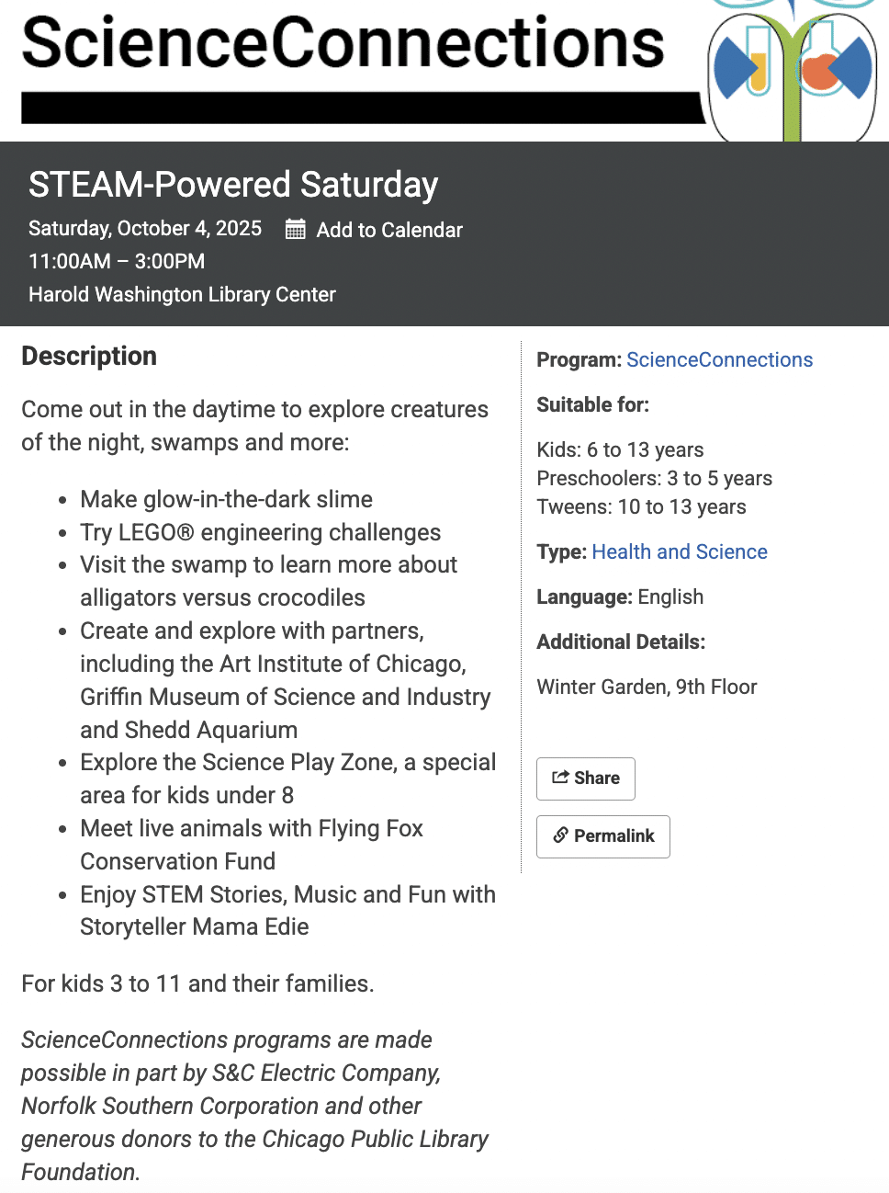This screenshot has width=889, height=1193.
Task: Click the chain-link Permalink icon
Action: point(560,835)
